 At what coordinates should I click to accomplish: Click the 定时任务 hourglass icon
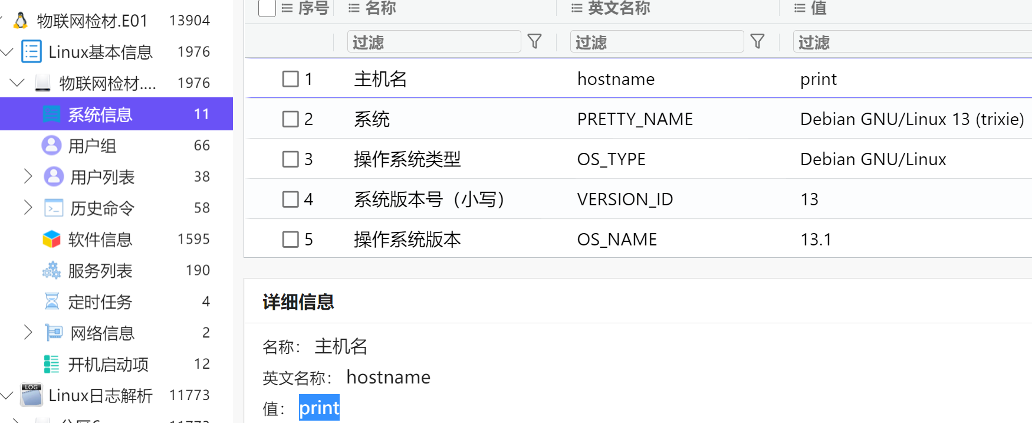51,301
